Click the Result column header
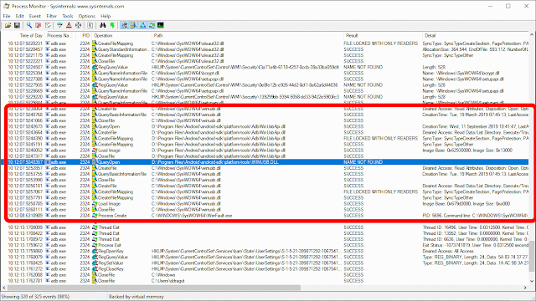This screenshot has height=301, width=536. point(352,35)
